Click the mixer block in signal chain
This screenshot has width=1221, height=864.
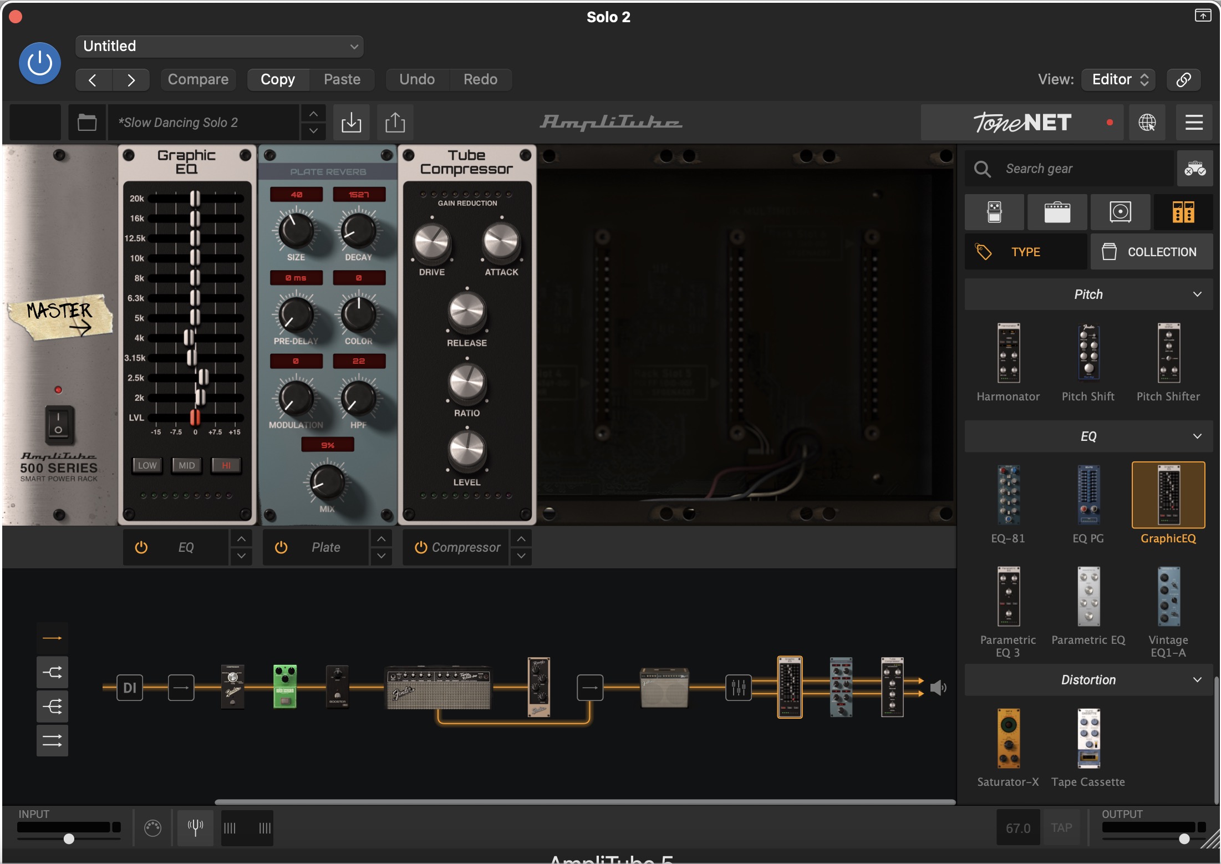pos(739,688)
